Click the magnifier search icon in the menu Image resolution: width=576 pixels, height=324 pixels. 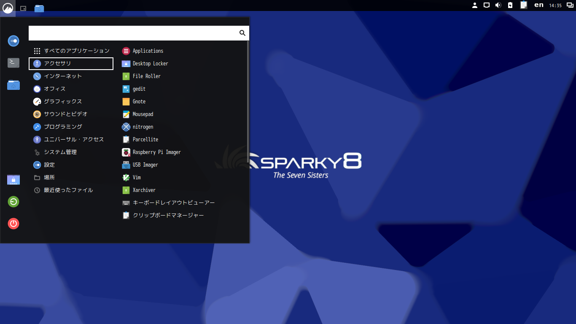pyautogui.click(x=242, y=33)
